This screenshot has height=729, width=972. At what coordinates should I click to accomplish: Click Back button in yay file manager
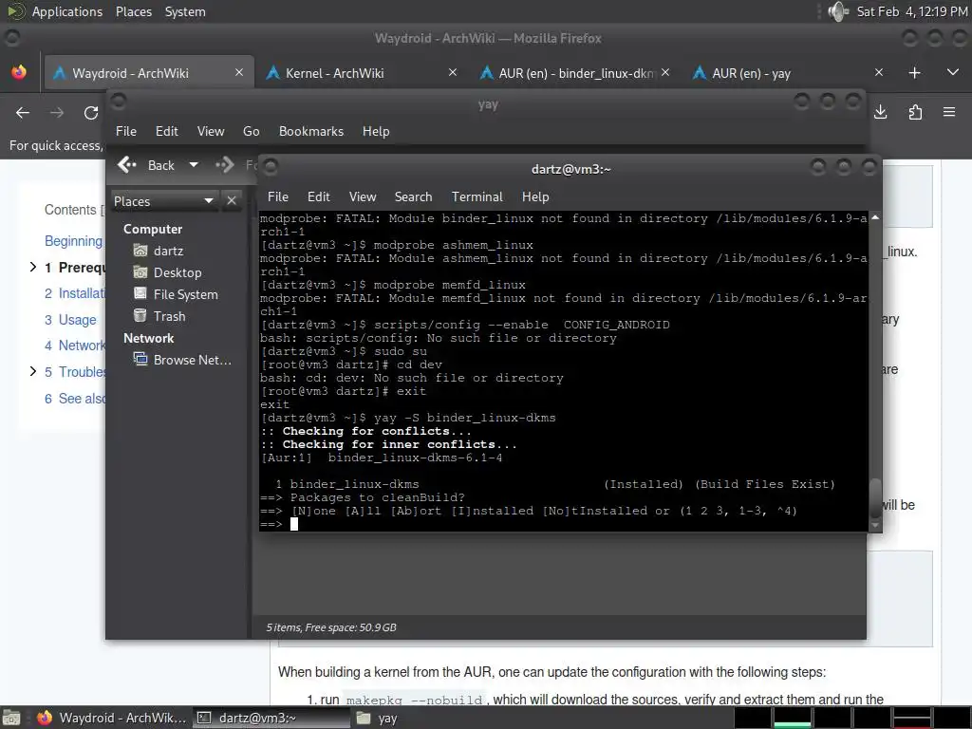pyautogui.click(x=146, y=165)
